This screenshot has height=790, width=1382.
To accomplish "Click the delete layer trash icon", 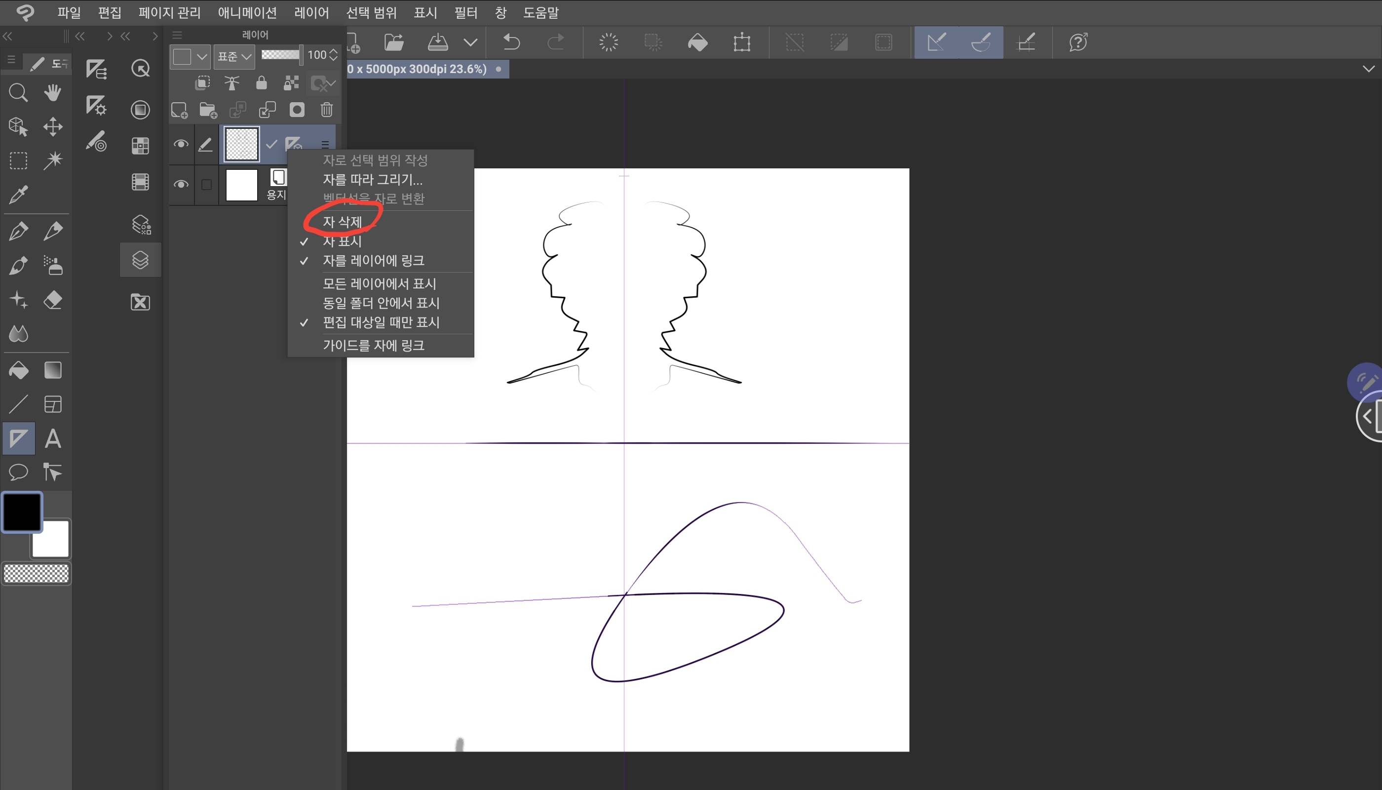I will coord(327,110).
